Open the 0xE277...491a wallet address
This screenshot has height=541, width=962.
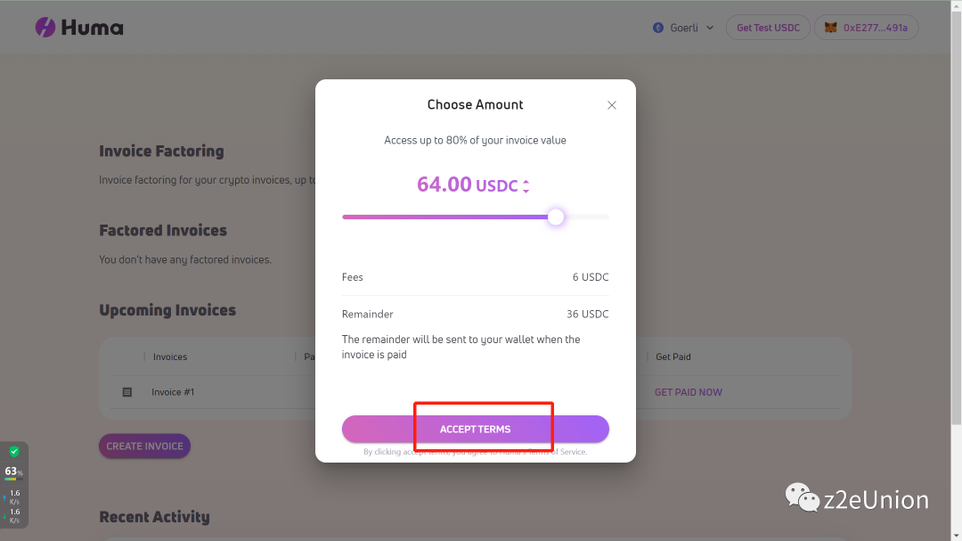click(x=876, y=28)
